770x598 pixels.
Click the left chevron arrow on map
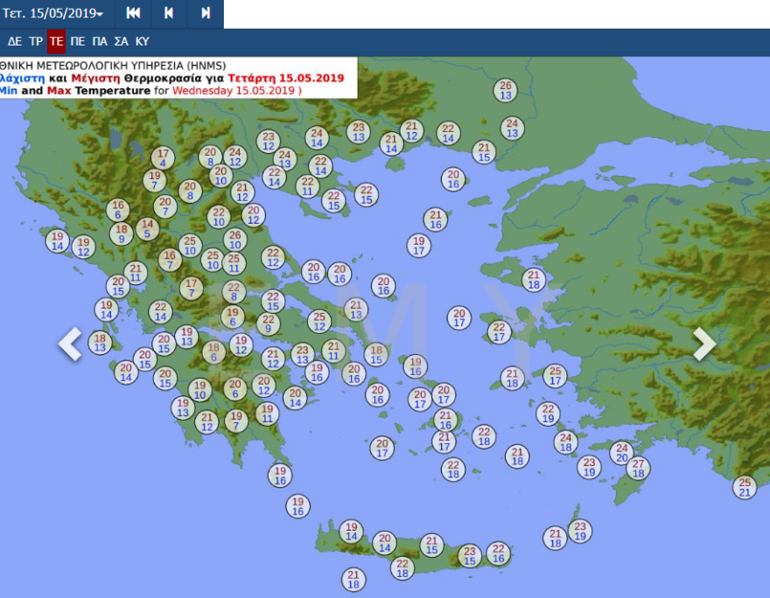[70, 344]
